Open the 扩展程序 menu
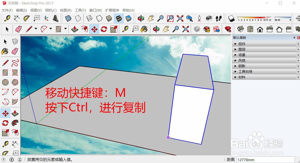The image size is (300, 163). click(112, 10)
